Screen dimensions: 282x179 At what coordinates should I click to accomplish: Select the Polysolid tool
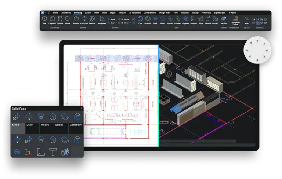pos(52,19)
